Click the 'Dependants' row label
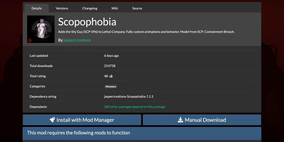This screenshot has height=142, width=284. tap(38, 107)
